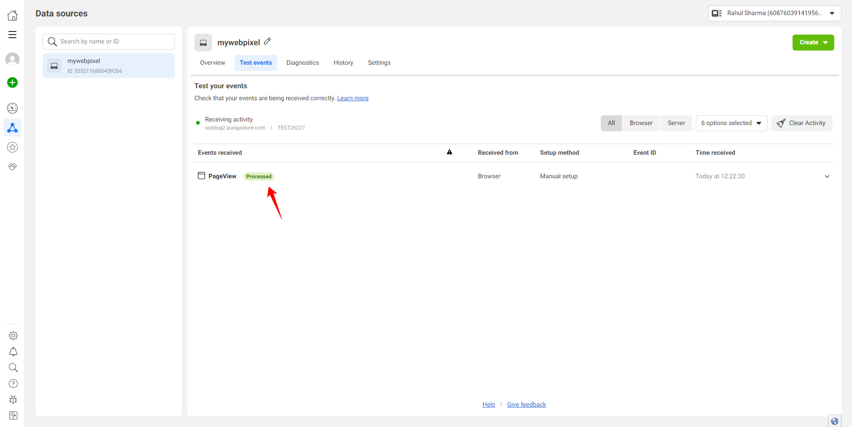Select the mywebpixel data source in the list
This screenshot has width=852, height=427.
pos(109,66)
